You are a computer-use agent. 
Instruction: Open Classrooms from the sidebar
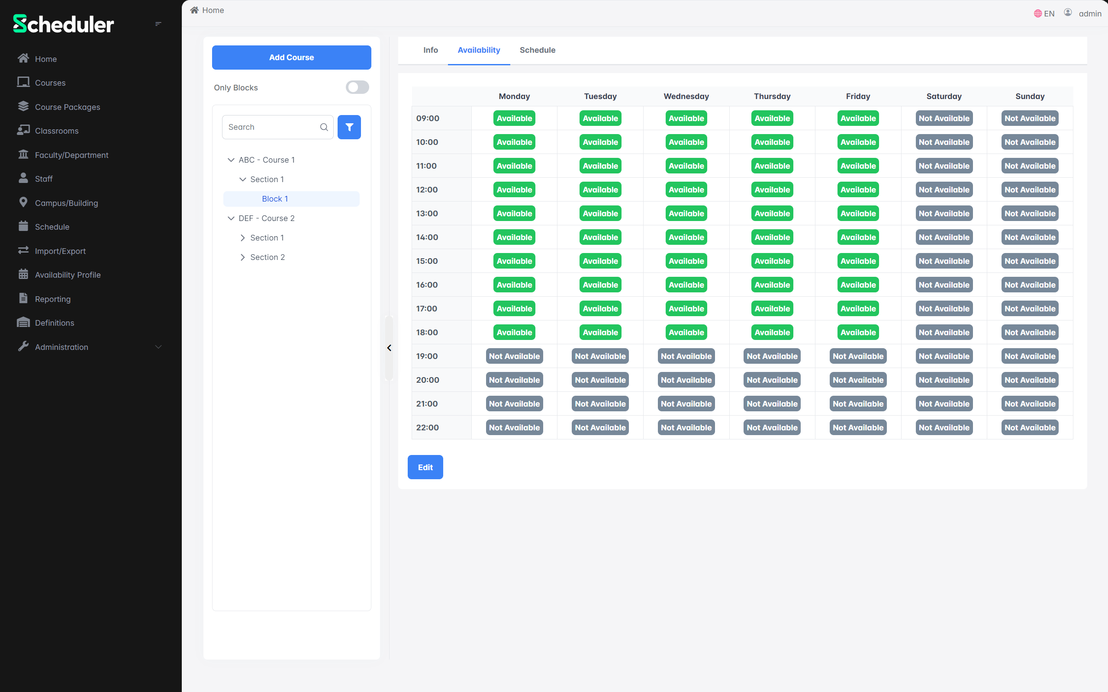[x=57, y=131]
